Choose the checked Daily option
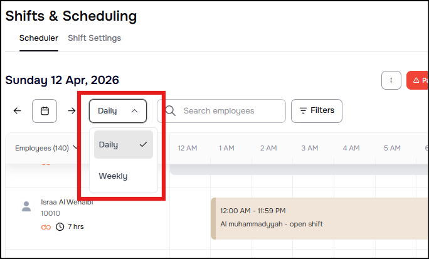 [x=123, y=145]
